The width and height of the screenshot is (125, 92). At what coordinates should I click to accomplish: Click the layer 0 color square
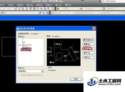coord(4,13)
